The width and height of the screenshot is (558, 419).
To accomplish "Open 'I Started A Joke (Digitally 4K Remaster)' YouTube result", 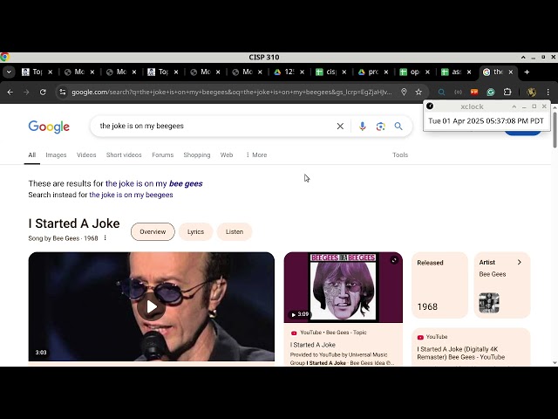I will pos(461,353).
